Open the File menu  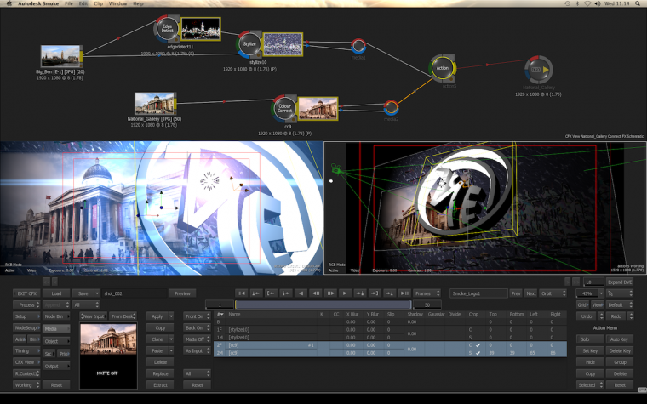(x=68, y=3)
